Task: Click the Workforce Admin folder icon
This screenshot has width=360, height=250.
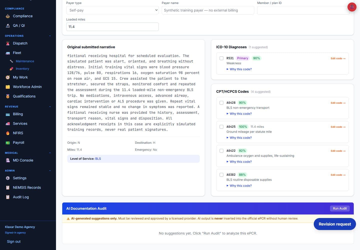Action: tap(8, 87)
